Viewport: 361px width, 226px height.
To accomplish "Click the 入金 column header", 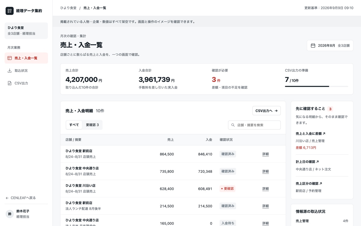I will click(x=209, y=140).
